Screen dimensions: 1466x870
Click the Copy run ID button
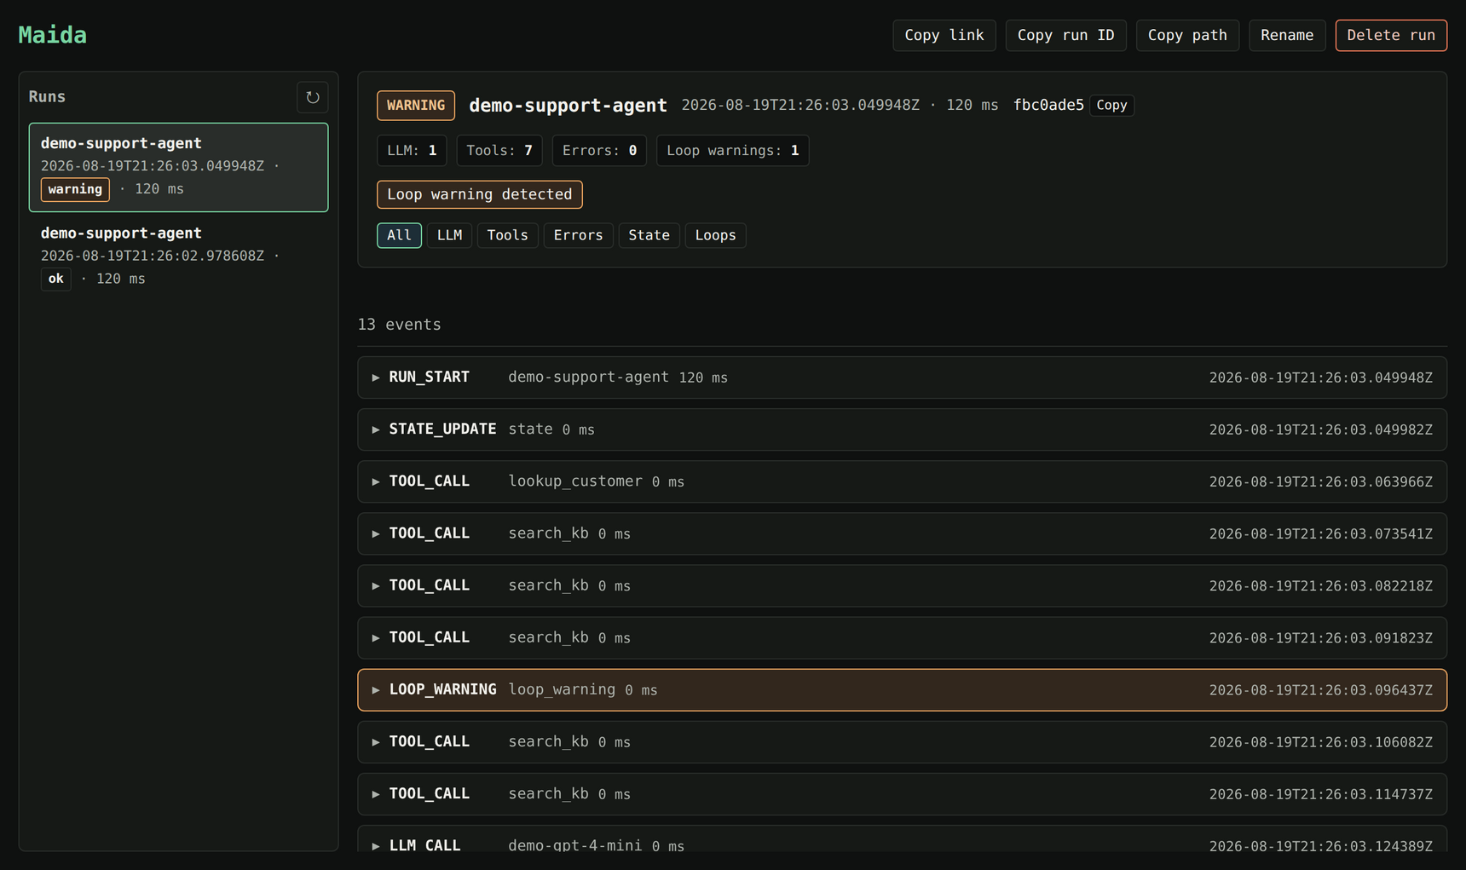(1065, 35)
